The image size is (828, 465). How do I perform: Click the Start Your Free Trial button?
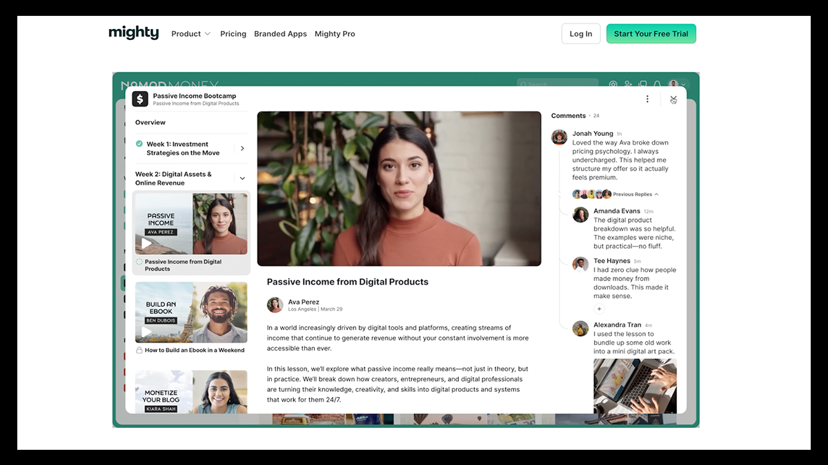pyautogui.click(x=651, y=34)
